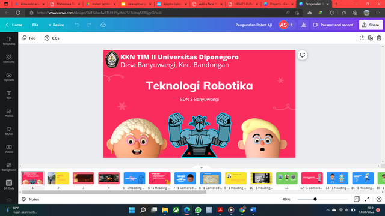Go back to Home

(x=14, y=25)
